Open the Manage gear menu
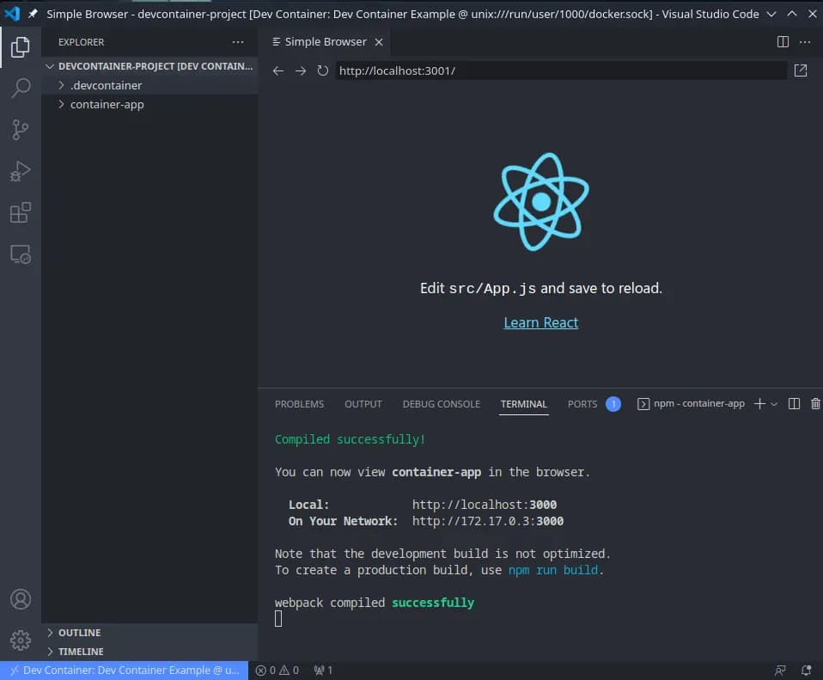Viewport: 823px width, 680px height. coord(21,640)
